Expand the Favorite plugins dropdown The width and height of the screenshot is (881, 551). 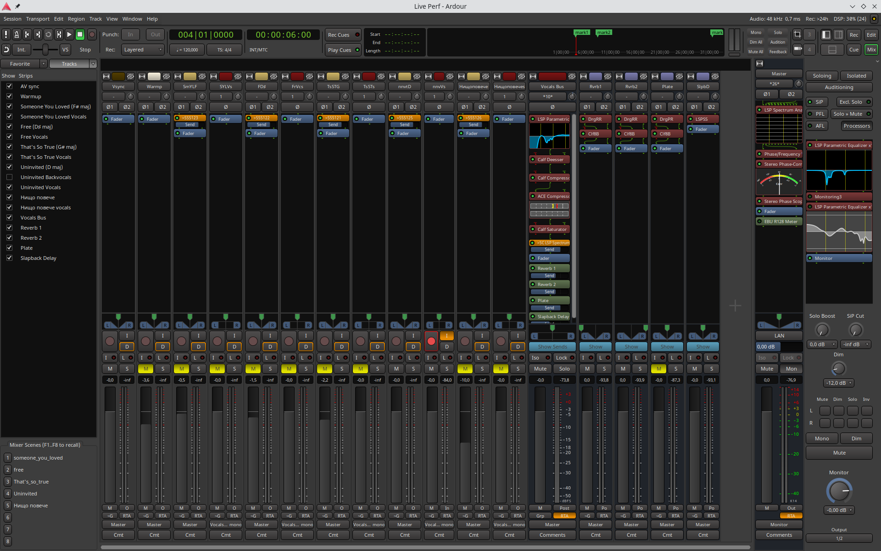point(44,64)
